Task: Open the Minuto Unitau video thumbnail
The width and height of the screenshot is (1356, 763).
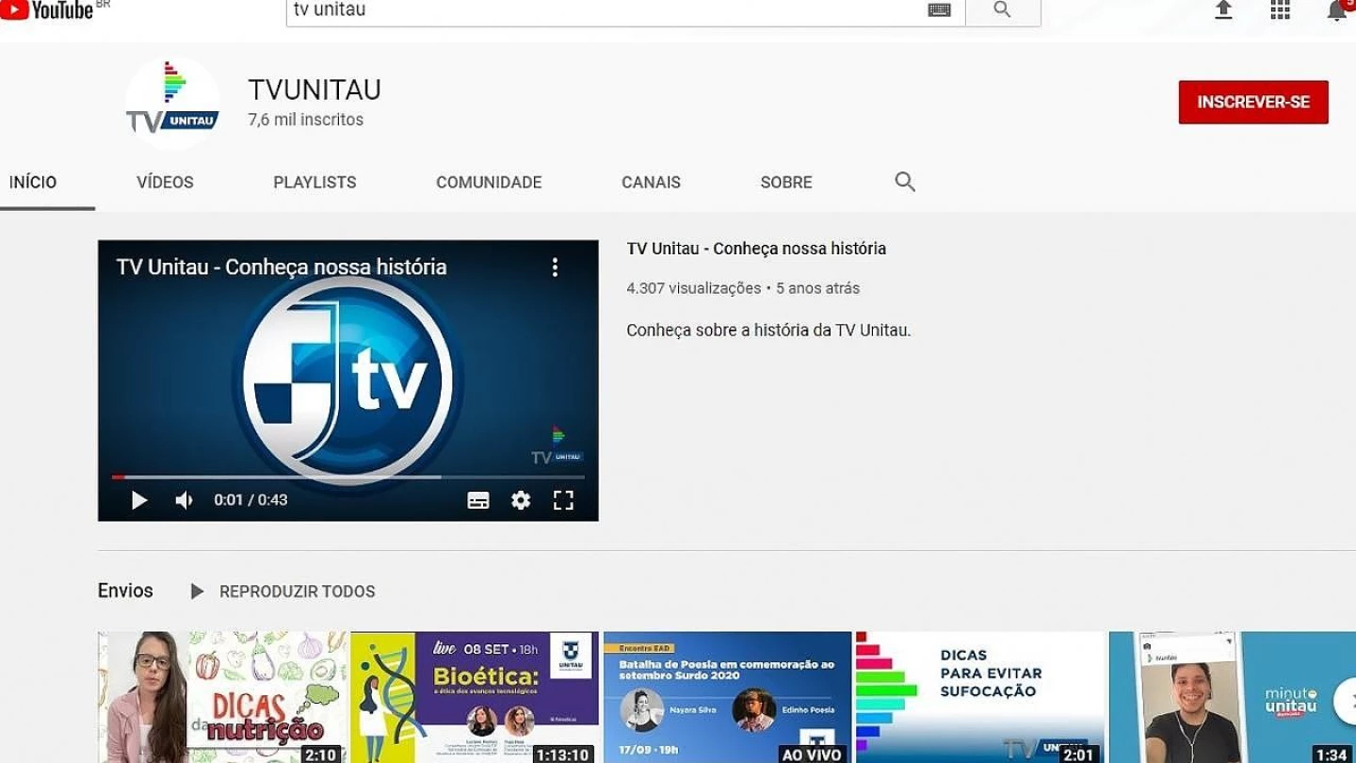Action: (x=1232, y=697)
